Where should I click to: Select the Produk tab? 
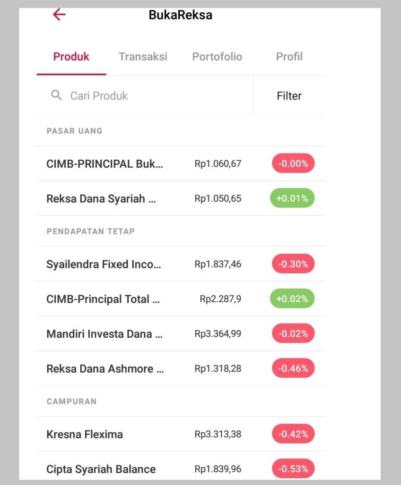[x=71, y=57]
